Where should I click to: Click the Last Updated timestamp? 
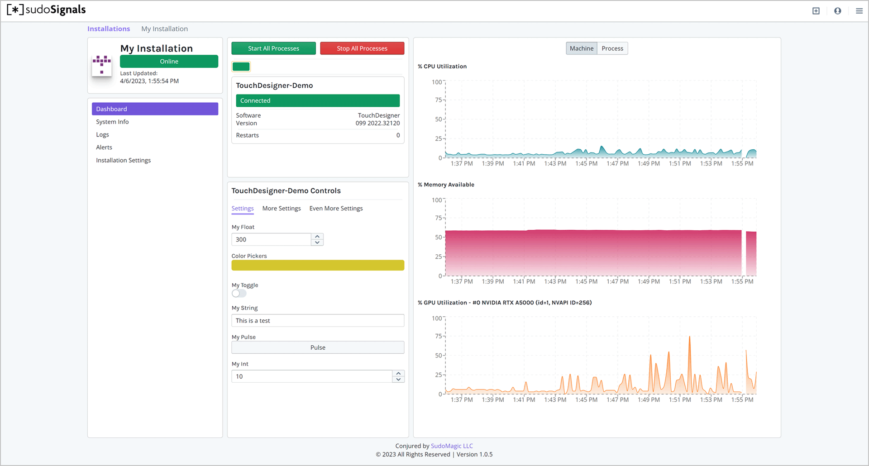coord(149,81)
